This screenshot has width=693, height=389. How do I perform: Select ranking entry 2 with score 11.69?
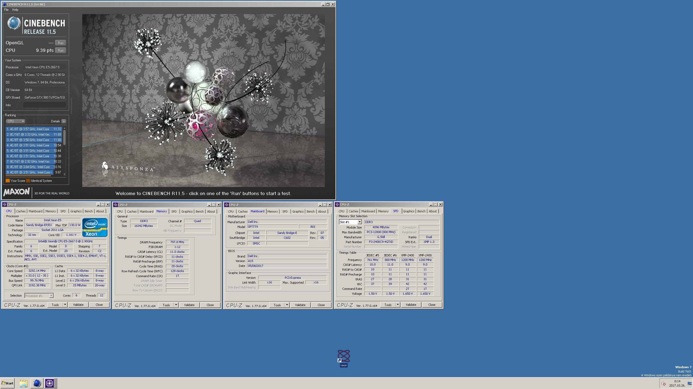34,135
